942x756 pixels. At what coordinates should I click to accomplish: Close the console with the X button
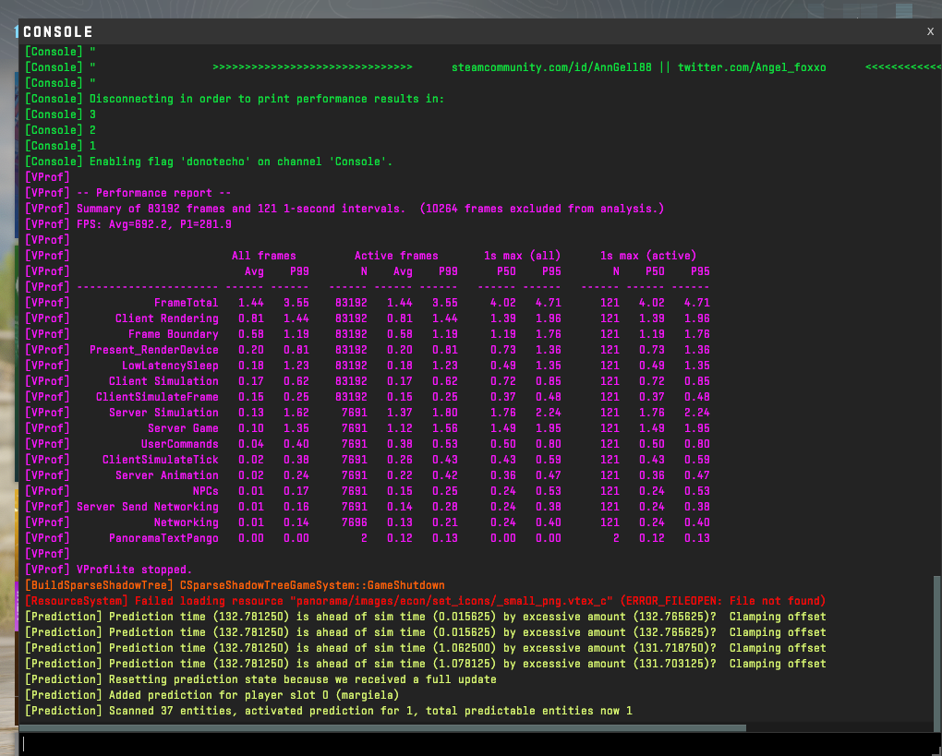(930, 31)
